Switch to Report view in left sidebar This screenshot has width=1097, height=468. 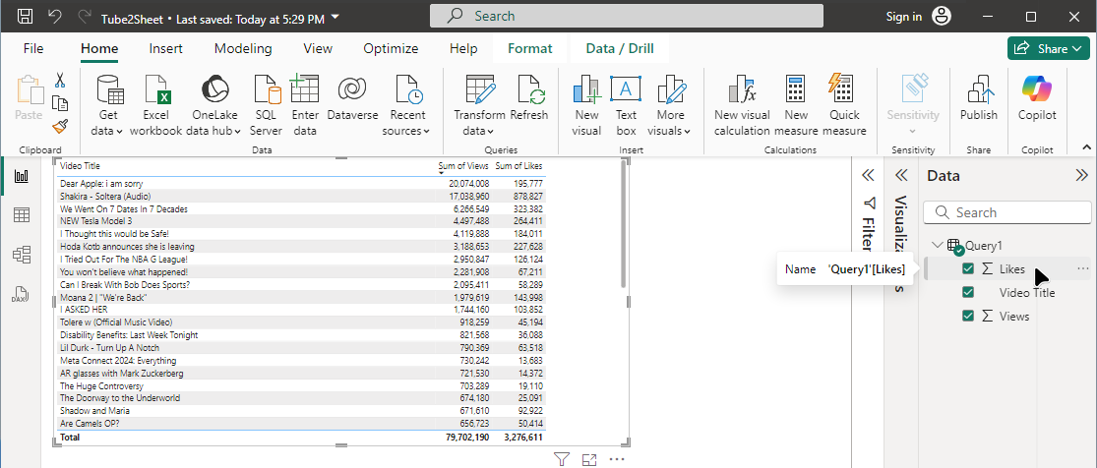(x=22, y=177)
